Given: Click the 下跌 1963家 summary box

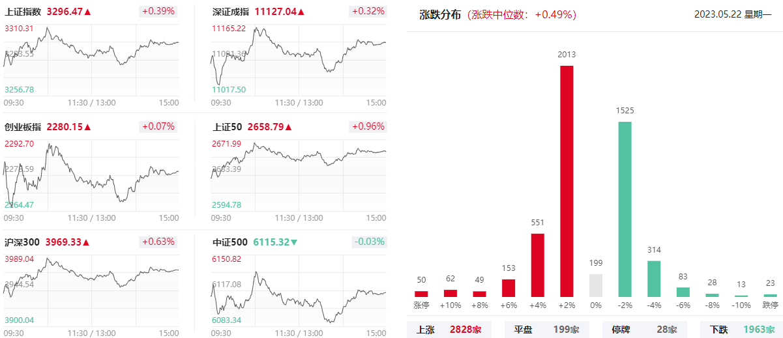Looking at the screenshot, I should (x=742, y=330).
